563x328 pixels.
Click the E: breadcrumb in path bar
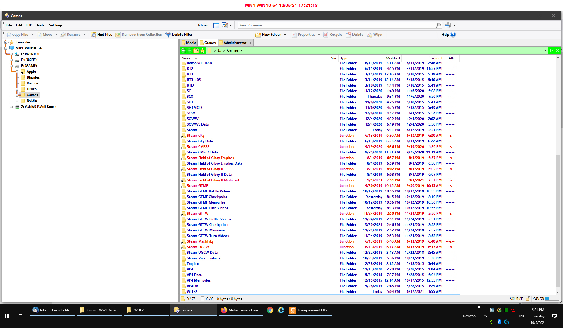pyautogui.click(x=219, y=50)
